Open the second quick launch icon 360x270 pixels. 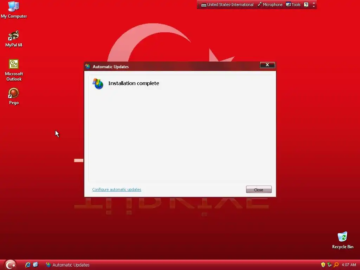pyautogui.click(x=36, y=265)
